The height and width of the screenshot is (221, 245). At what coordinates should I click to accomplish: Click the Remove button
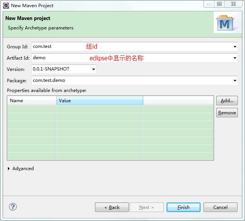click(227, 112)
